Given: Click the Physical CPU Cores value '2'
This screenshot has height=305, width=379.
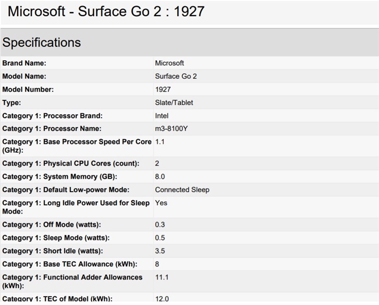Looking at the screenshot, I should tap(157, 163).
